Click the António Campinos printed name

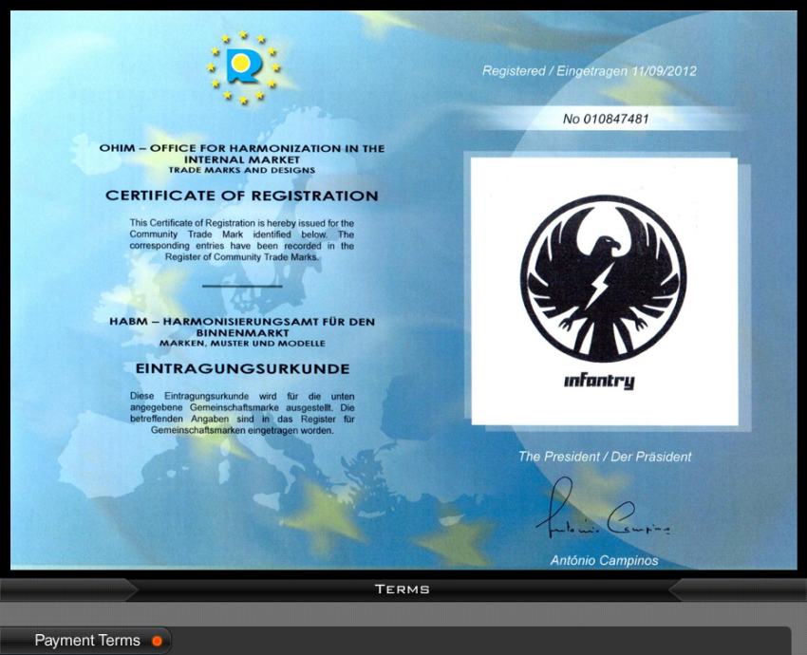[x=604, y=560]
